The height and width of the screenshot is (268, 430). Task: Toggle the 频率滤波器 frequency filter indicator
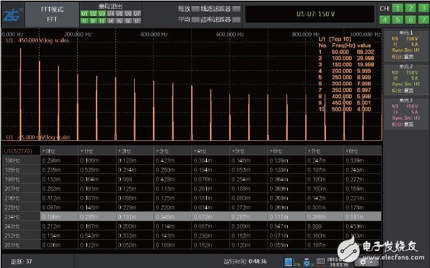(236, 19)
